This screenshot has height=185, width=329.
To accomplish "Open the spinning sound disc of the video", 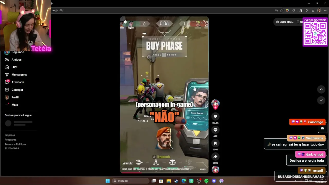I will click(215, 170).
